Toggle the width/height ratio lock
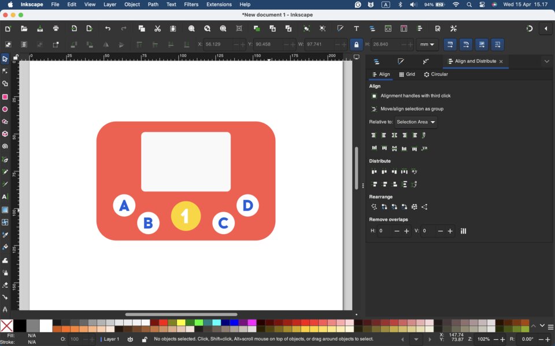 click(356, 44)
